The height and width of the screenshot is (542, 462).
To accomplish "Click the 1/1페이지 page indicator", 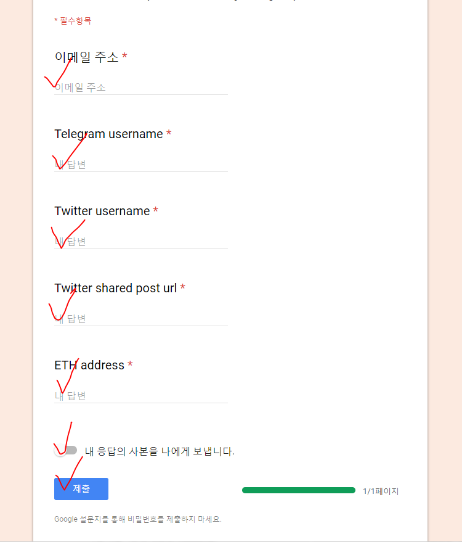I will pos(381,491).
